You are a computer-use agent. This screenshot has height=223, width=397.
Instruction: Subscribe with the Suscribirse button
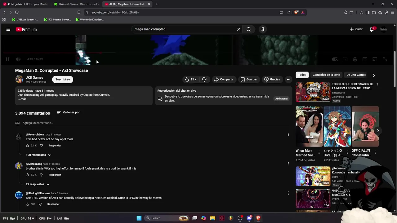point(63,79)
